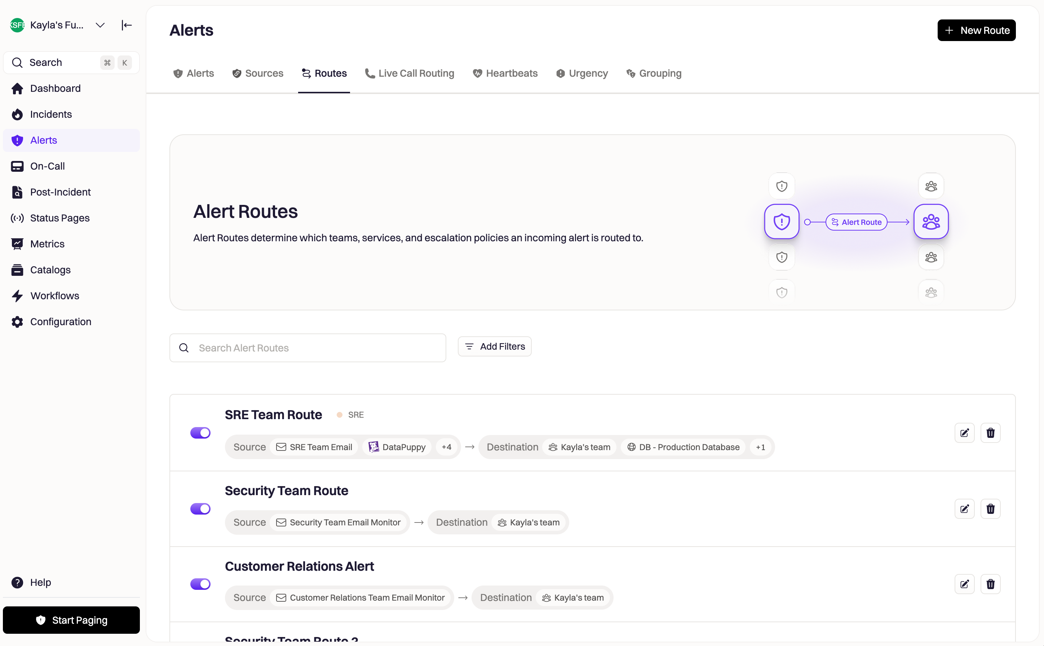Switch off Customer Relations Alert route
The height and width of the screenshot is (646, 1044).
coord(200,584)
